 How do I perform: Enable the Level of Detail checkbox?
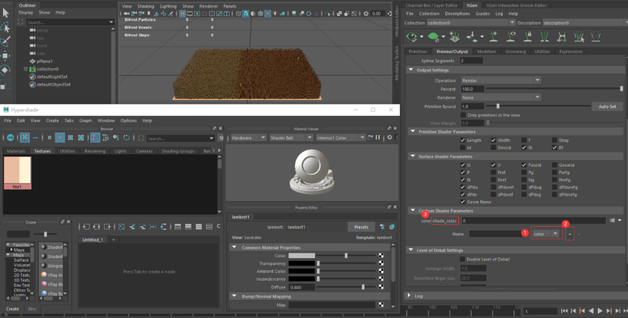point(462,259)
